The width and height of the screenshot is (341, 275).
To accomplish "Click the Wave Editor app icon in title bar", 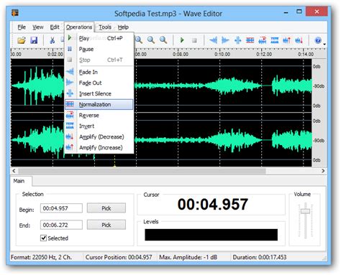I will coord(15,13).
